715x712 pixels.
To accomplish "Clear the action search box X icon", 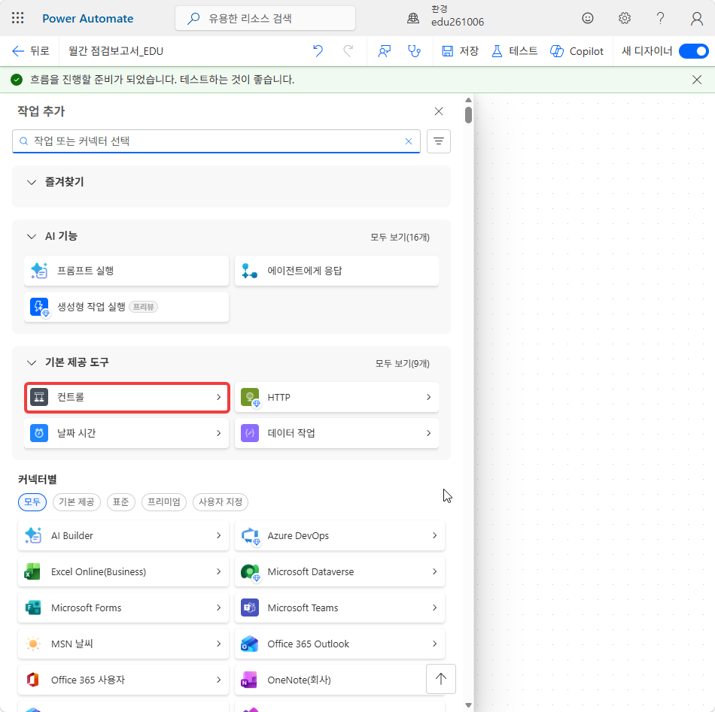I will [x=409, y=141].
